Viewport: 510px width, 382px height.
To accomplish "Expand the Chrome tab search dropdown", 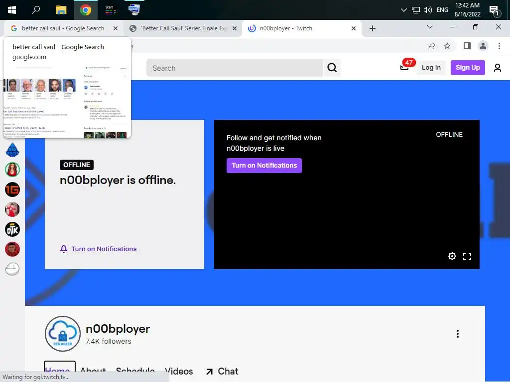I will pyautogui.click(x=430, y=27).
